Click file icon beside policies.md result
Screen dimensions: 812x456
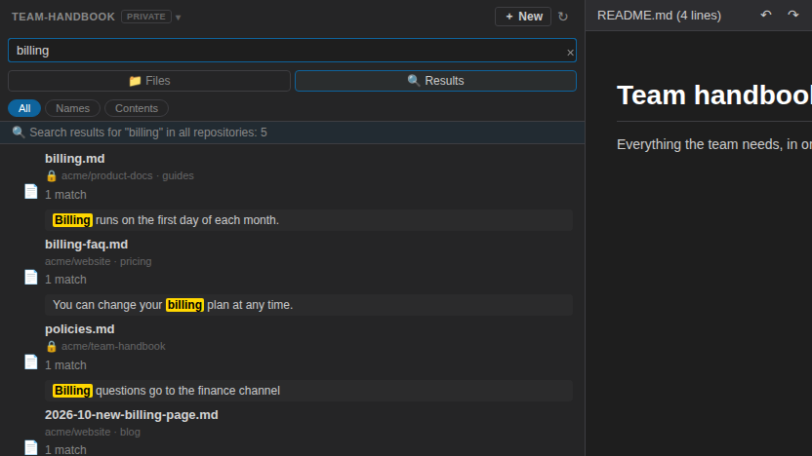[31, 361]
